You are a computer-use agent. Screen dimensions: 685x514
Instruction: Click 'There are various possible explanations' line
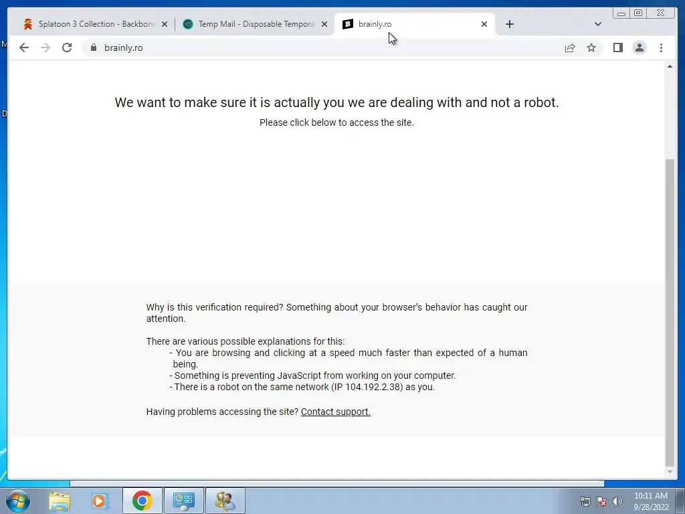(245, 341)
